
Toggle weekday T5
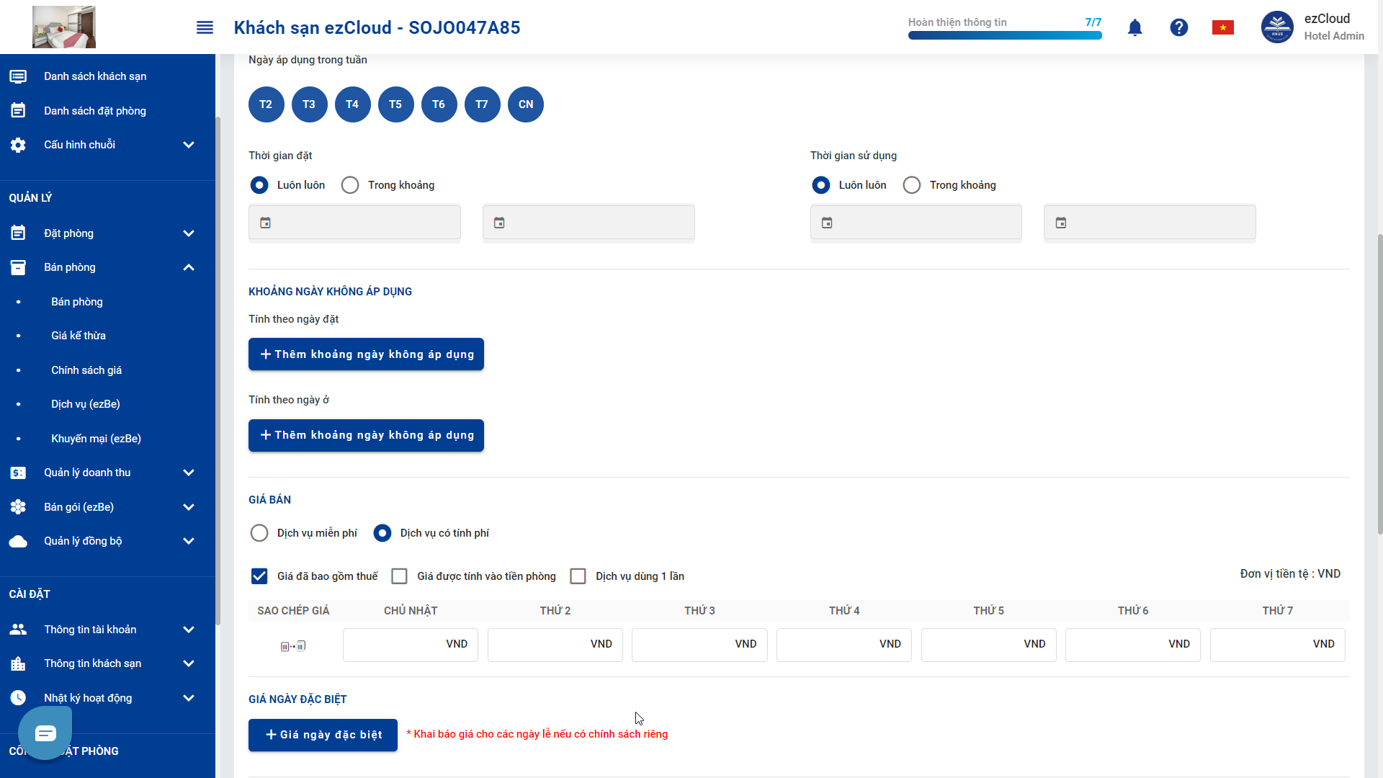point(395,104)
